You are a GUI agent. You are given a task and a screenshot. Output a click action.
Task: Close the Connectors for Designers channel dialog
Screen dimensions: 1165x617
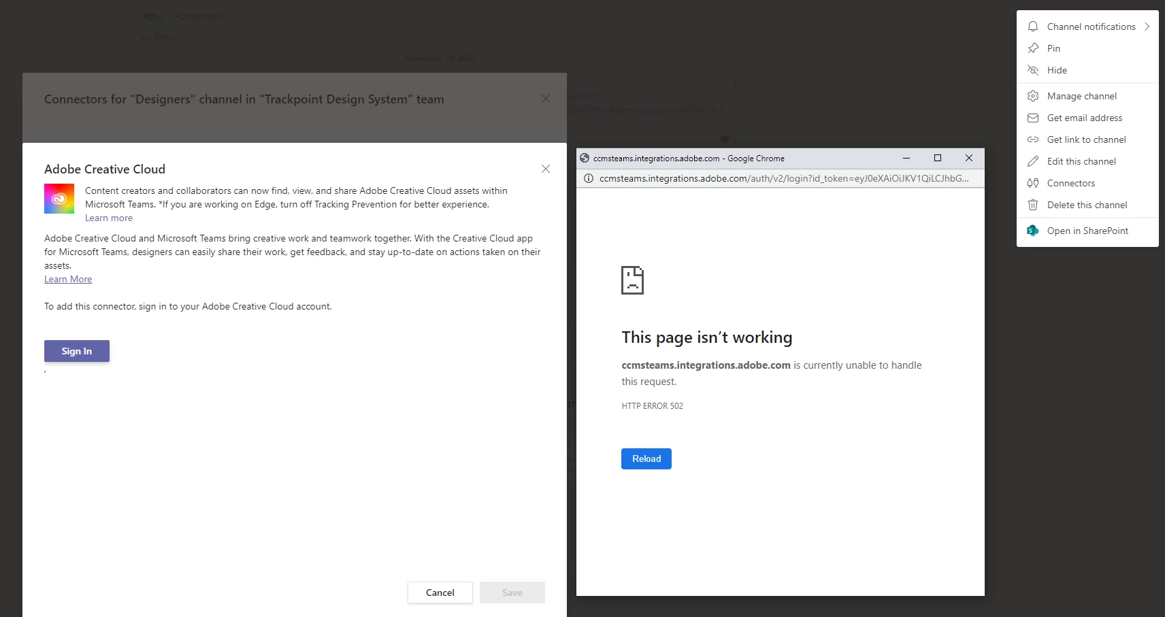(546, 99)
